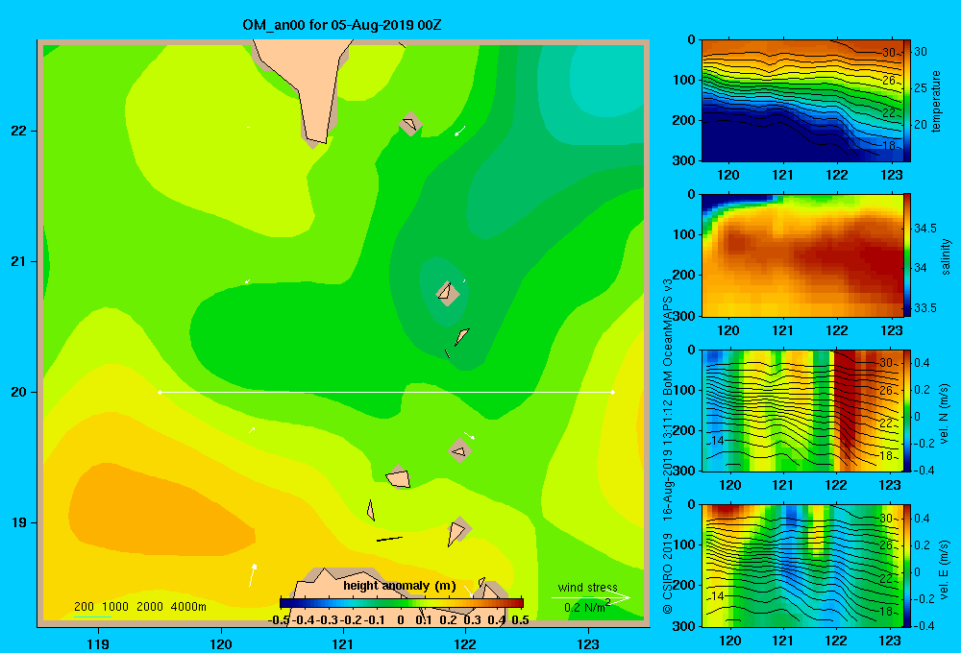Click longitude label 121 on the main map
961x653 pixels.
[x=343, y=643]
